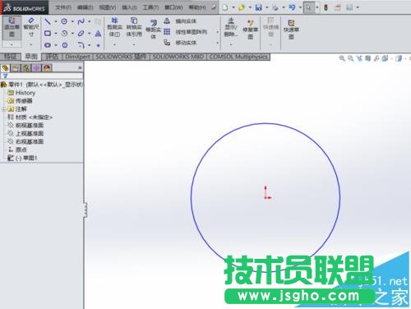The height and width of the screenshot is (309, 411).
Task: Open the Fillet tool dropdown arrow
Action: 90,45
